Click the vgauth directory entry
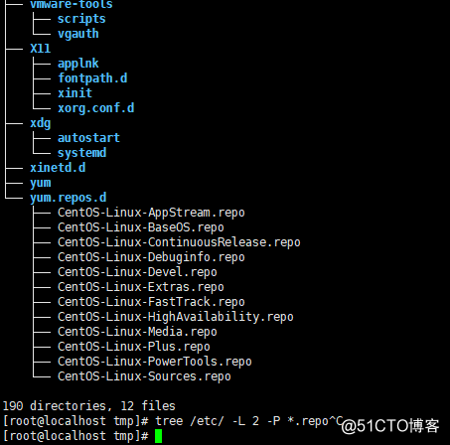Viewport: 450px width, 445px height. coord(78,34)
